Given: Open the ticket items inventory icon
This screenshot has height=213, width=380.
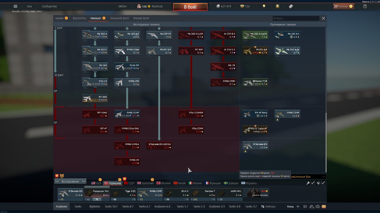Looking at the screenshot, I should [291, 6].
